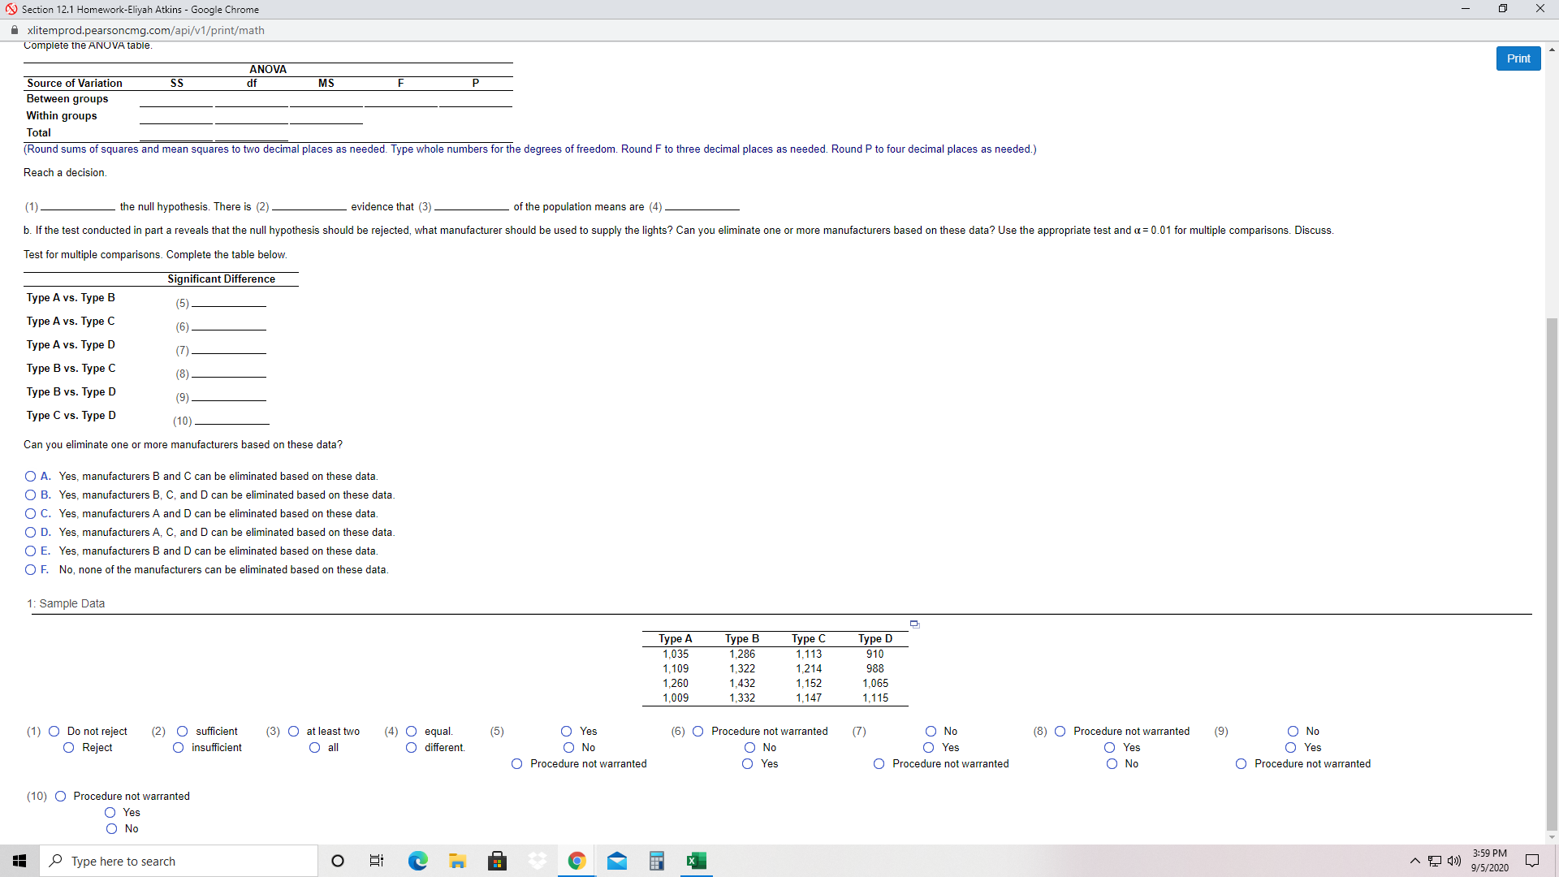The height and width of the screenshot is (877, 1559).
Task: Open the Windows Start menu
Action: point(19,861)
